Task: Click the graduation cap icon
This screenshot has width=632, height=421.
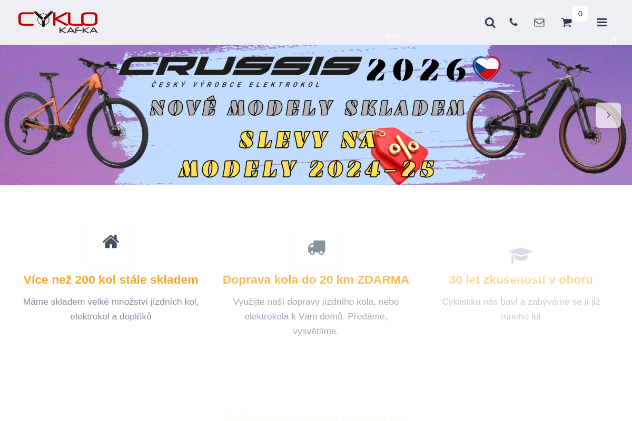Action: (521, 255)
